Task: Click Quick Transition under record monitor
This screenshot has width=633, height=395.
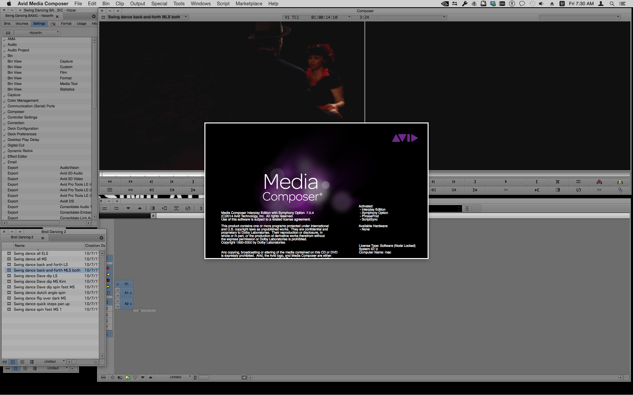Action: point(558,190)
